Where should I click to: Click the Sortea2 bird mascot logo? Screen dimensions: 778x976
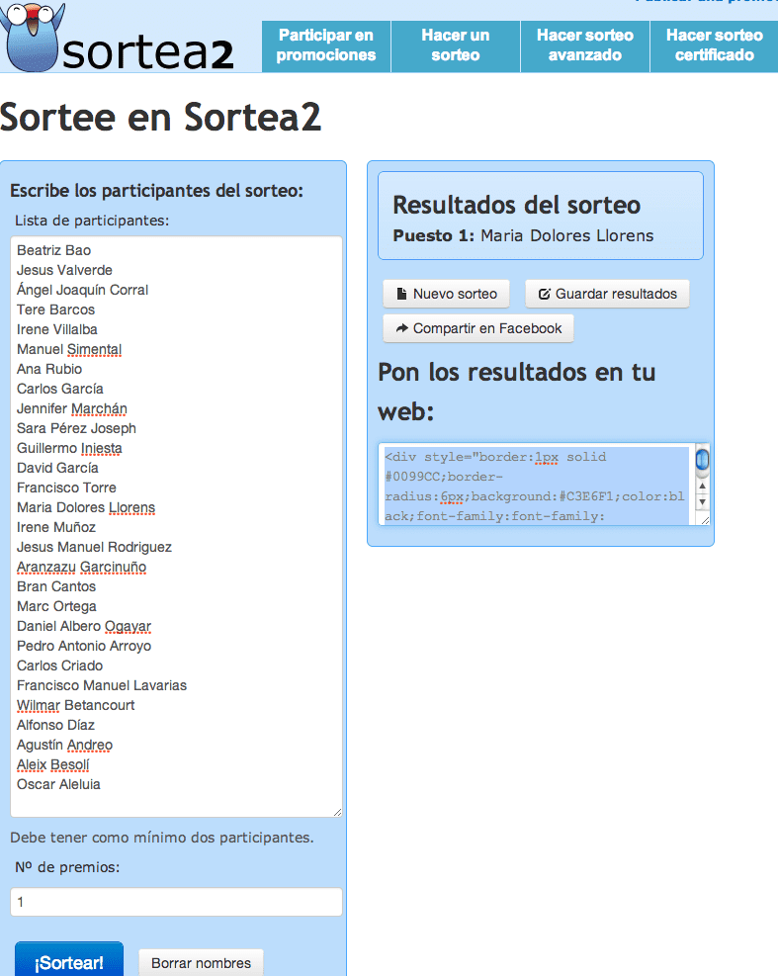[x=31, y=37]
